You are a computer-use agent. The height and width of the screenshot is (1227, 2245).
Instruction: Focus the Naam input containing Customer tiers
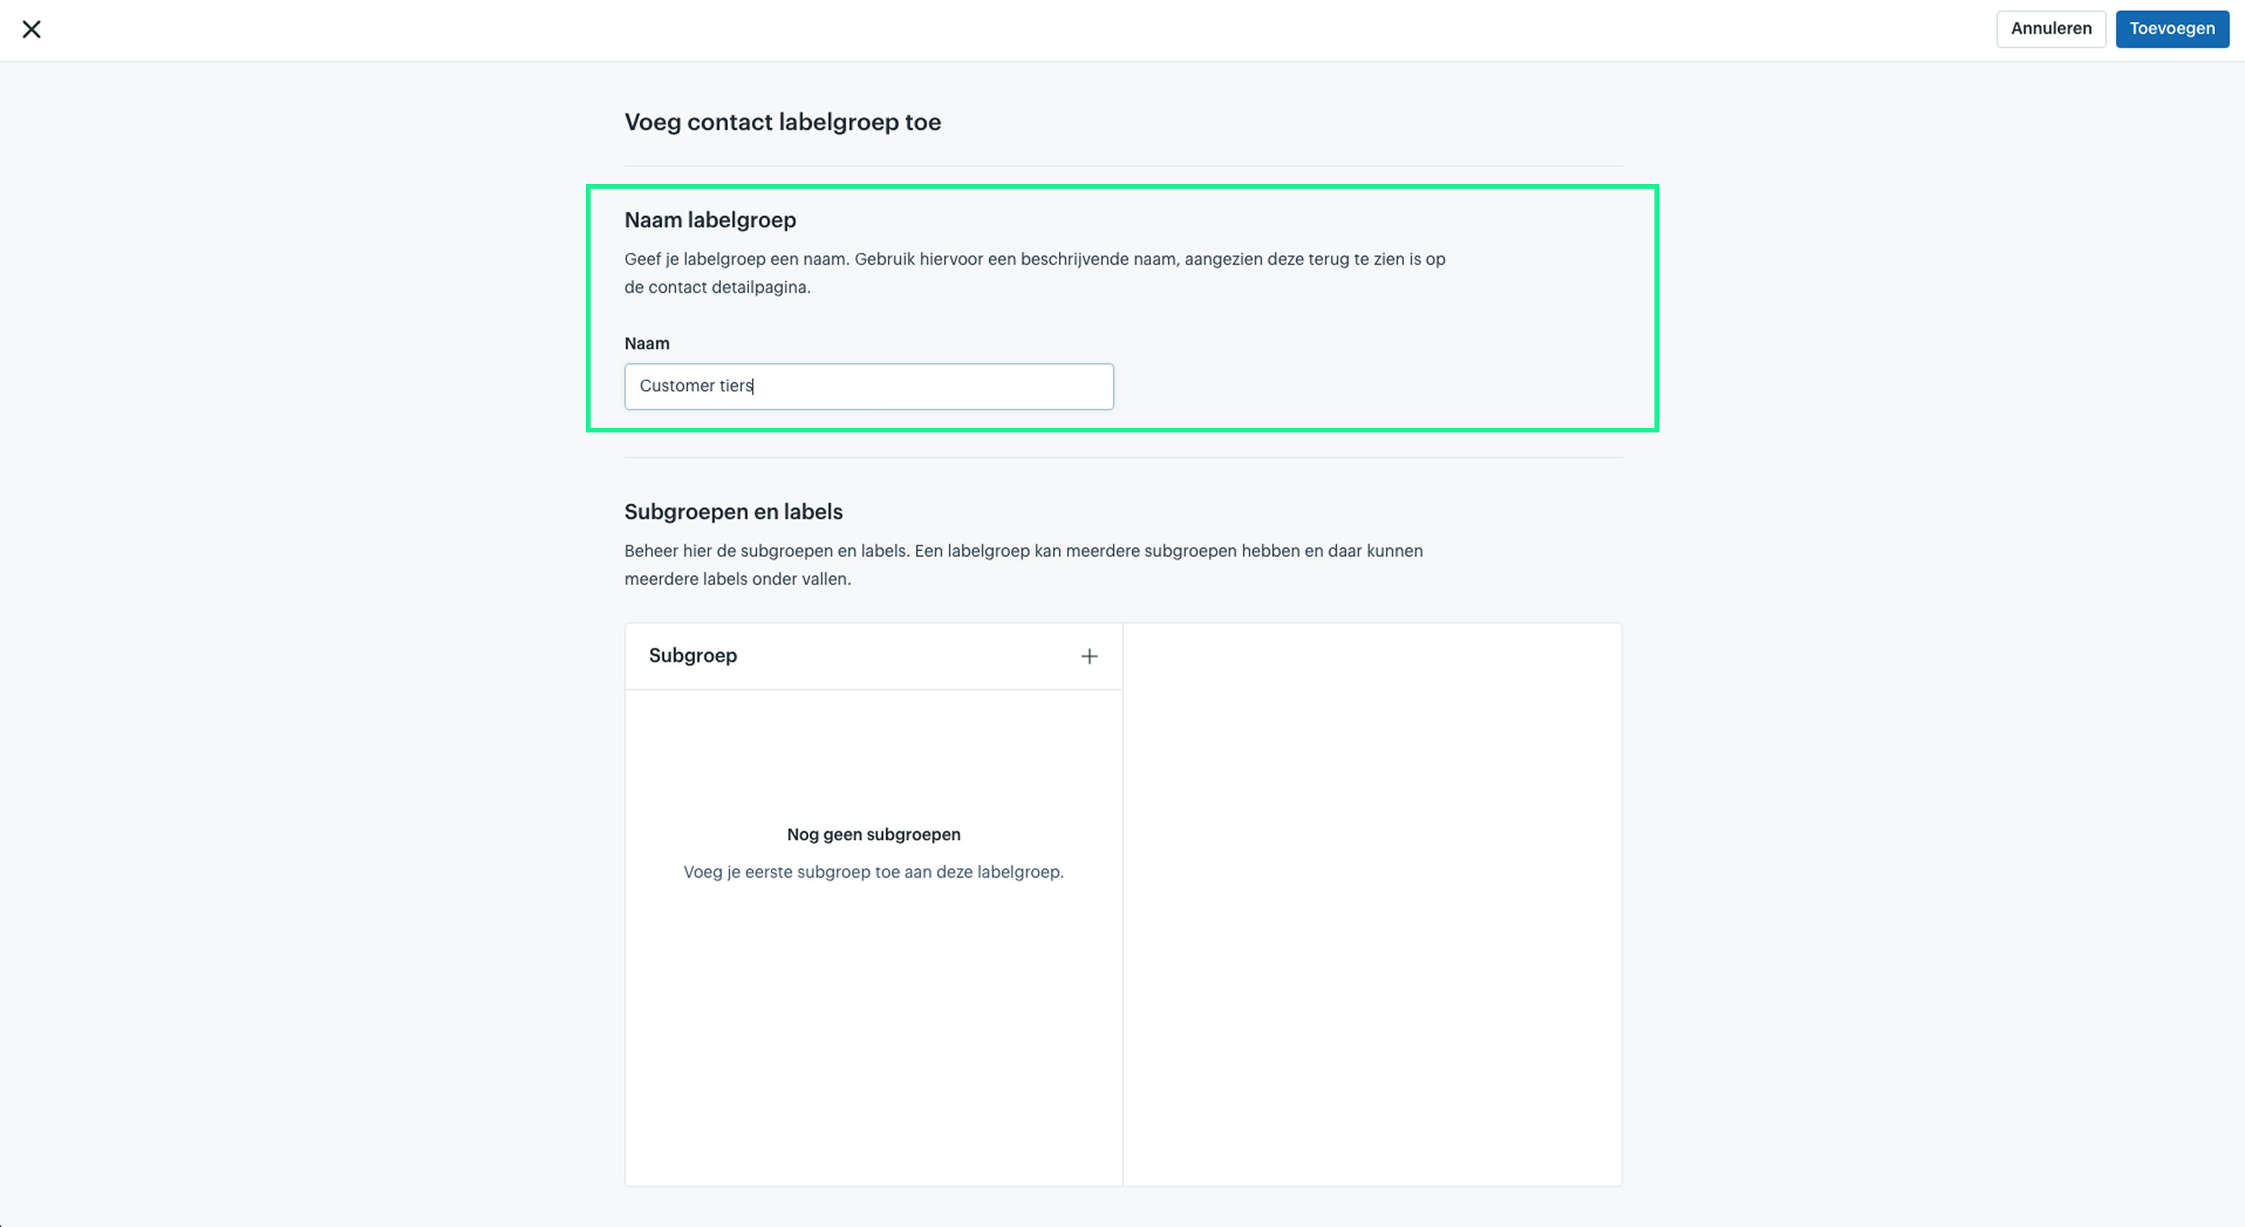click(x=869, y=386)
